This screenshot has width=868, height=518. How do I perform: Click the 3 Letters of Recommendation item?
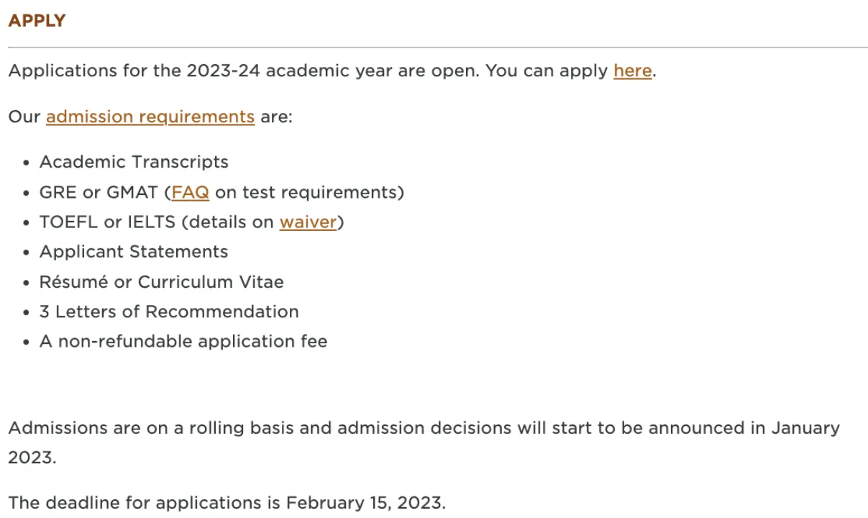click(169, 312)
